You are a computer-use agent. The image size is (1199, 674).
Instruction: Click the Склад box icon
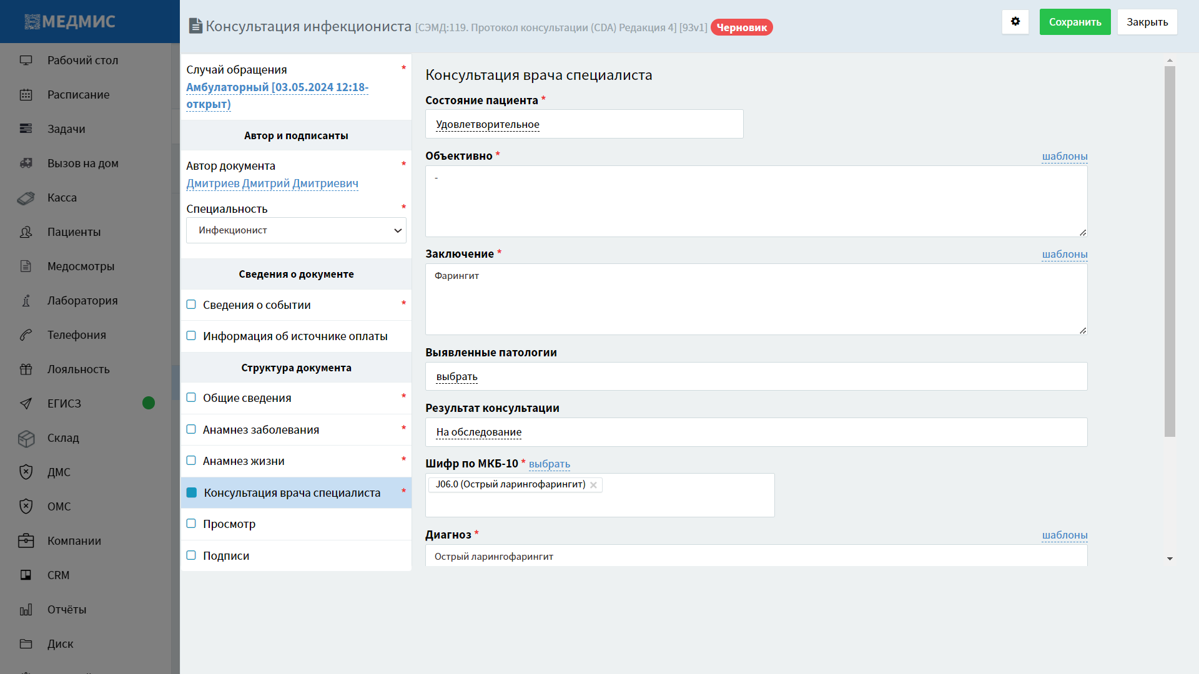tap(26, 438)
